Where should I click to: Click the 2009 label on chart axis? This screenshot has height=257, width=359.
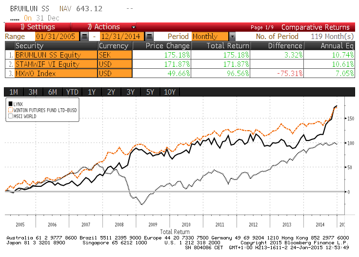[x=153, y=224]
